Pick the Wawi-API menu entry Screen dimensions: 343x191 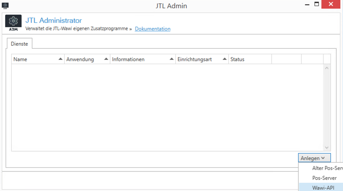tap(323, 187)
